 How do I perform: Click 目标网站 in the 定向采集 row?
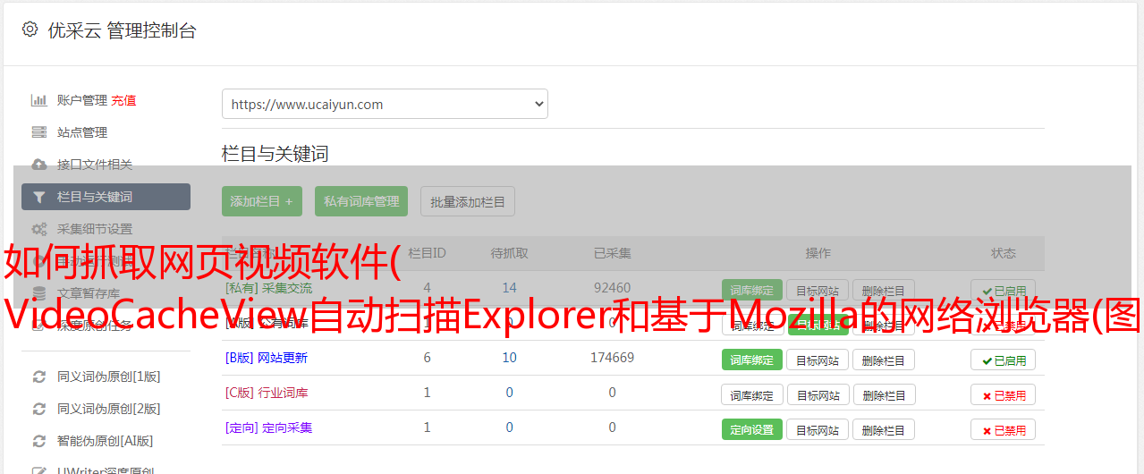point(818,429)
